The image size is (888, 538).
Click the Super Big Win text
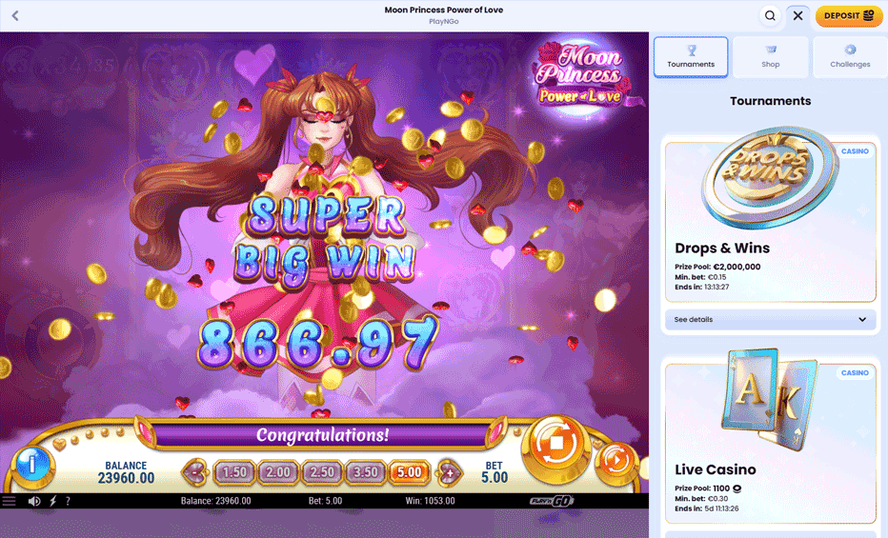point(326,243)
